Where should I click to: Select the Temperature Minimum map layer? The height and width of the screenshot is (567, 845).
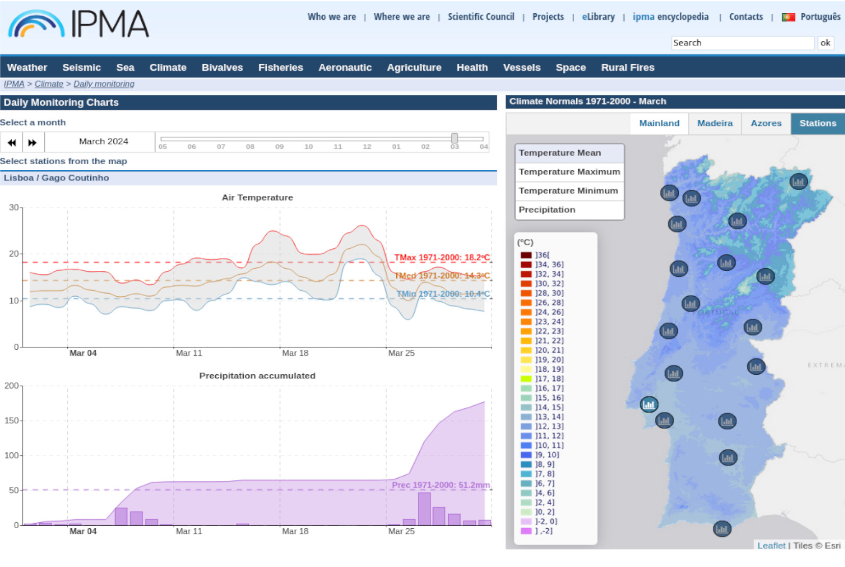tap(570, 191)
